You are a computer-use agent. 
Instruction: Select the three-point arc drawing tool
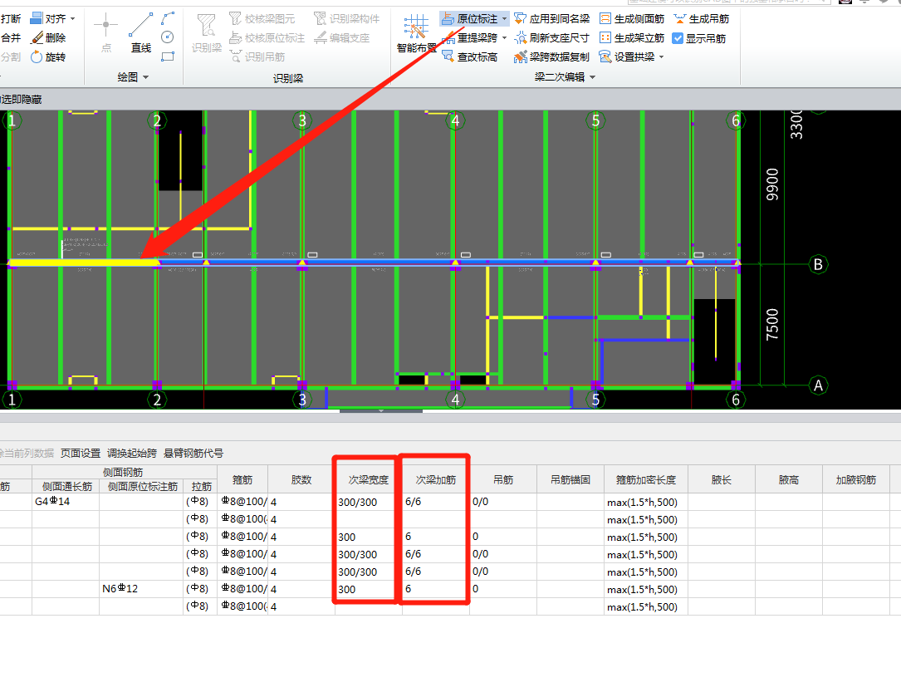tap(168, 18)
